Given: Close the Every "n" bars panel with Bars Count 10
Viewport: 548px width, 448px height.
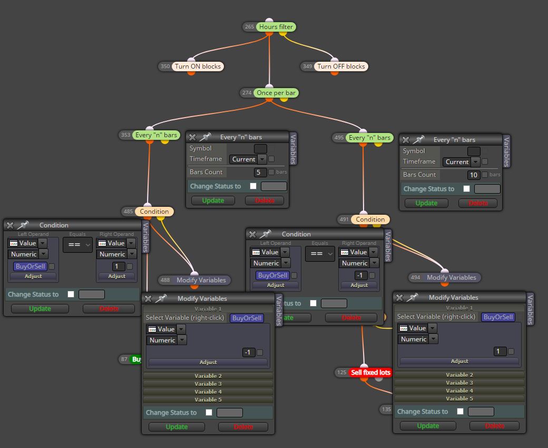Looking at the screenshot, I should coord(406,140).
